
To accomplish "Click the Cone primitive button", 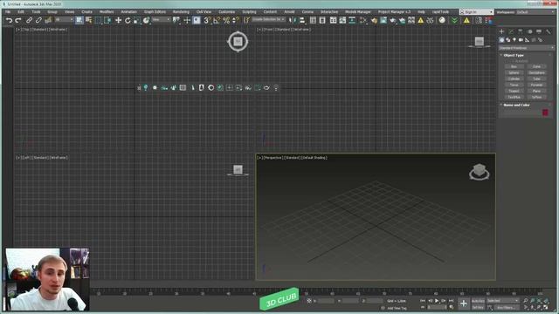I will [x=536, y=66].
